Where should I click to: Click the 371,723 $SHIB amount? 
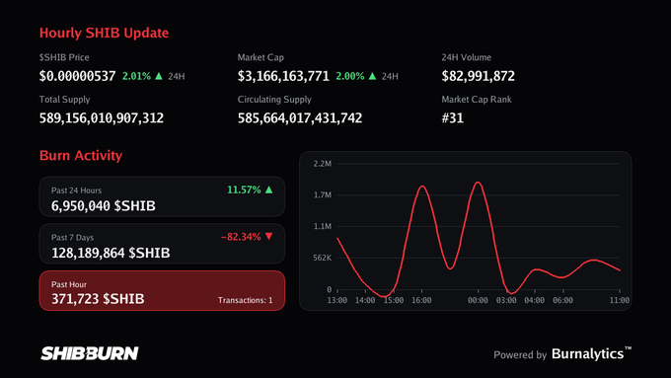click(x=98, y=299)
